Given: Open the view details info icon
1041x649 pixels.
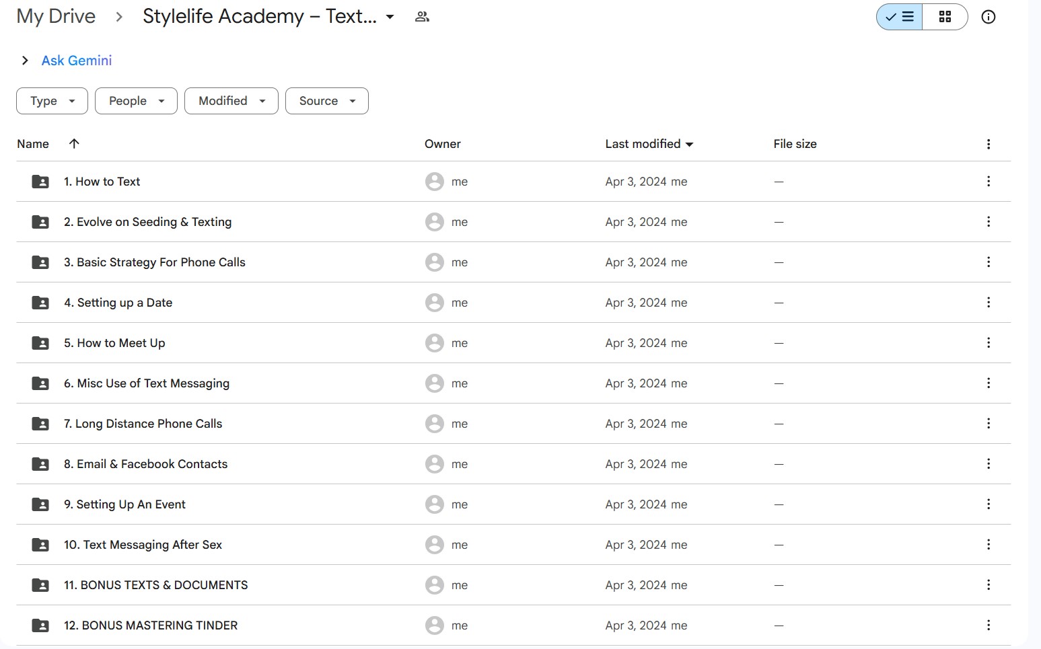Looking at the screenshot, I should (988, 17).
